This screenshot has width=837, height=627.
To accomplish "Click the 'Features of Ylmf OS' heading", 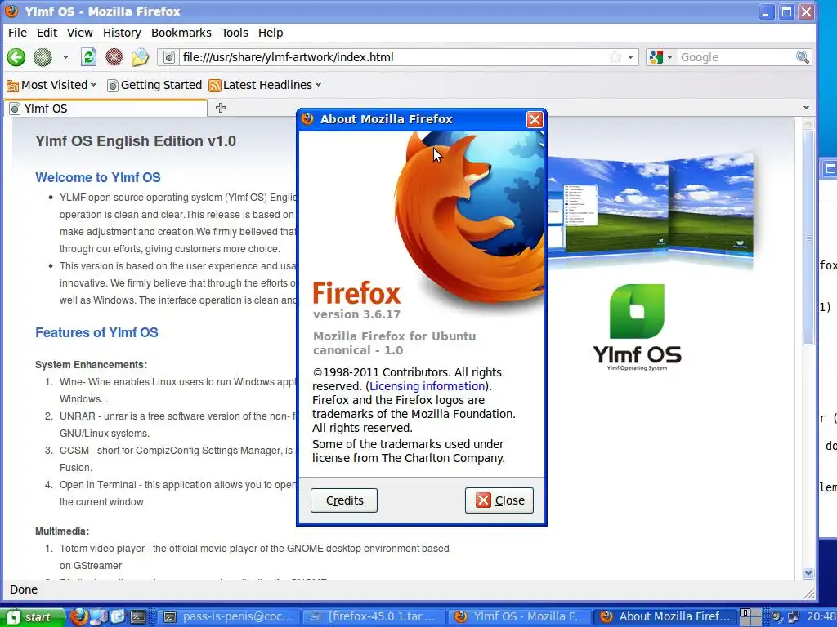I will pos(96,333).
